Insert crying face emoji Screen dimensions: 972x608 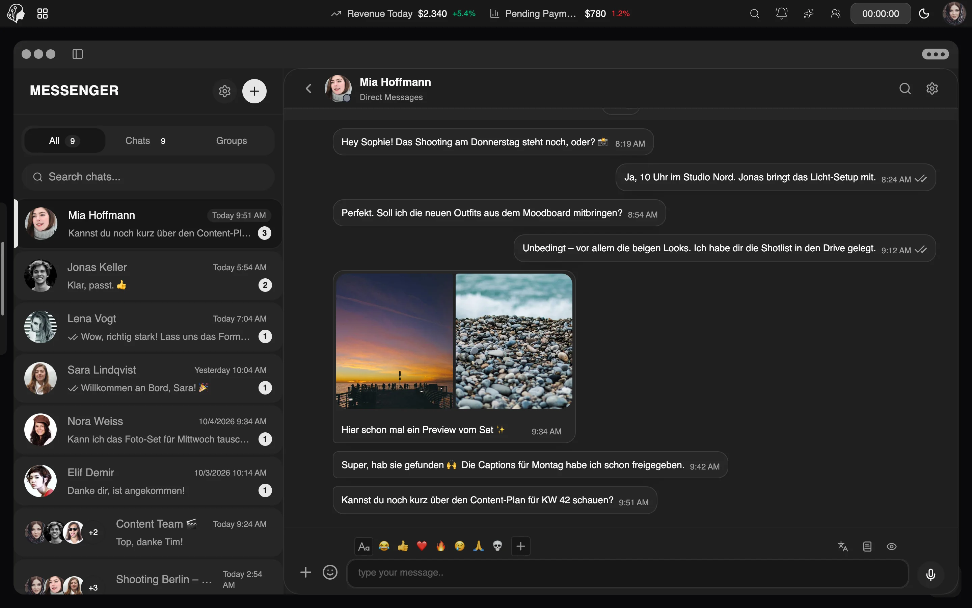tap(459, 546)
